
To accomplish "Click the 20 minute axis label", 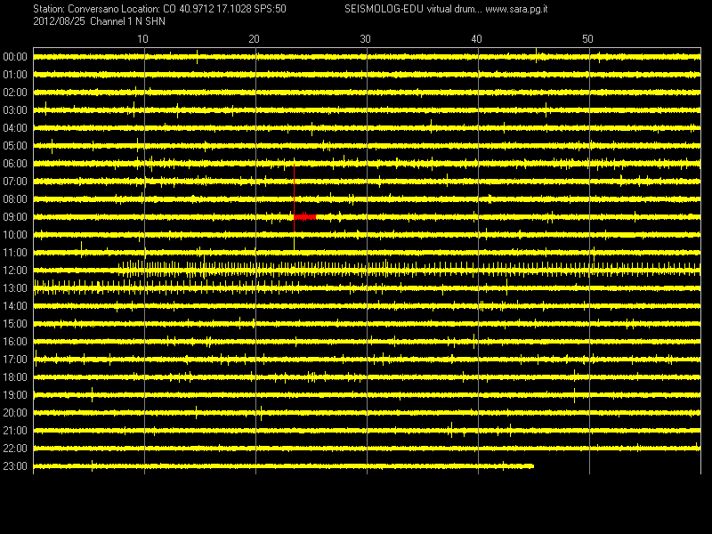I will [x=254, y=39].
